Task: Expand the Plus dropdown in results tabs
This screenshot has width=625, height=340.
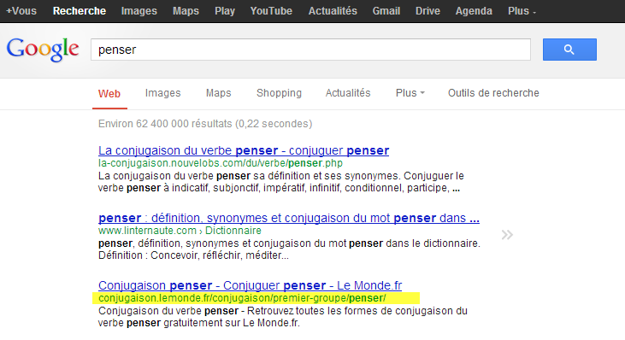Action: pos(410,93)
